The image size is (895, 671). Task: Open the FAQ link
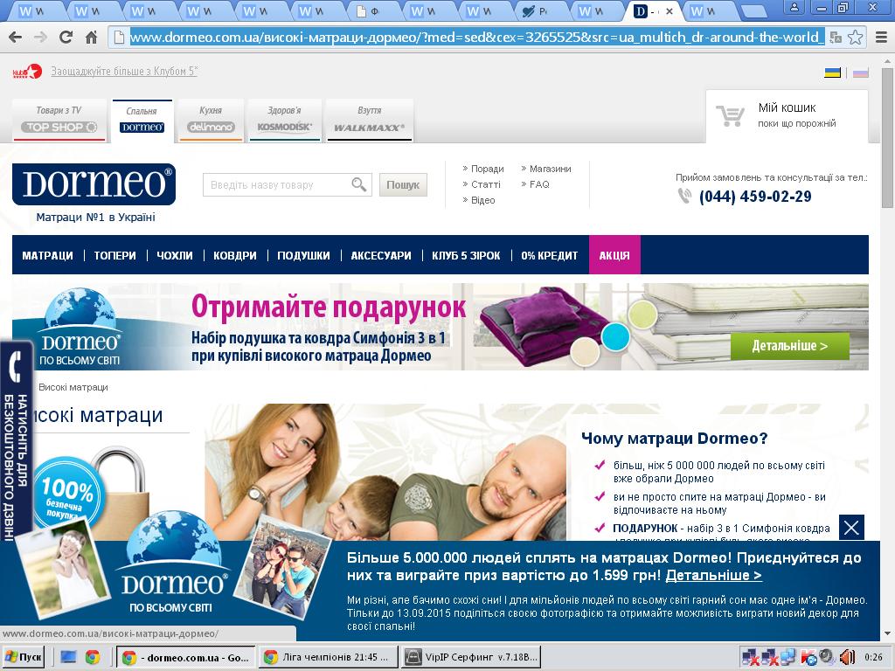pyautogui.click(x=539, y=184)
